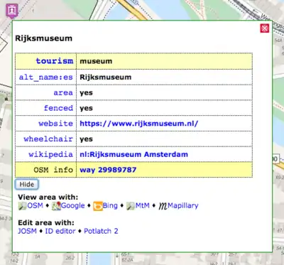The width and height of the screenshot is (284, 265).
Task: Click the wikipedia tag key
Action: pos(51,154)
